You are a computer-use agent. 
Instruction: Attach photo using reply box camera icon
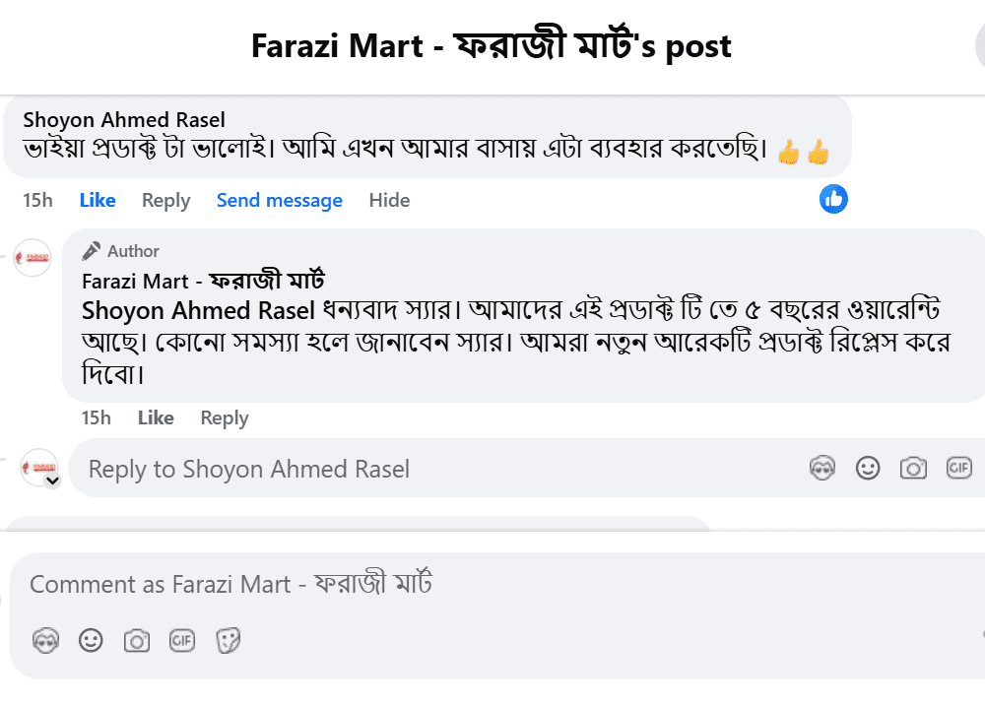(x=913, y=468)
